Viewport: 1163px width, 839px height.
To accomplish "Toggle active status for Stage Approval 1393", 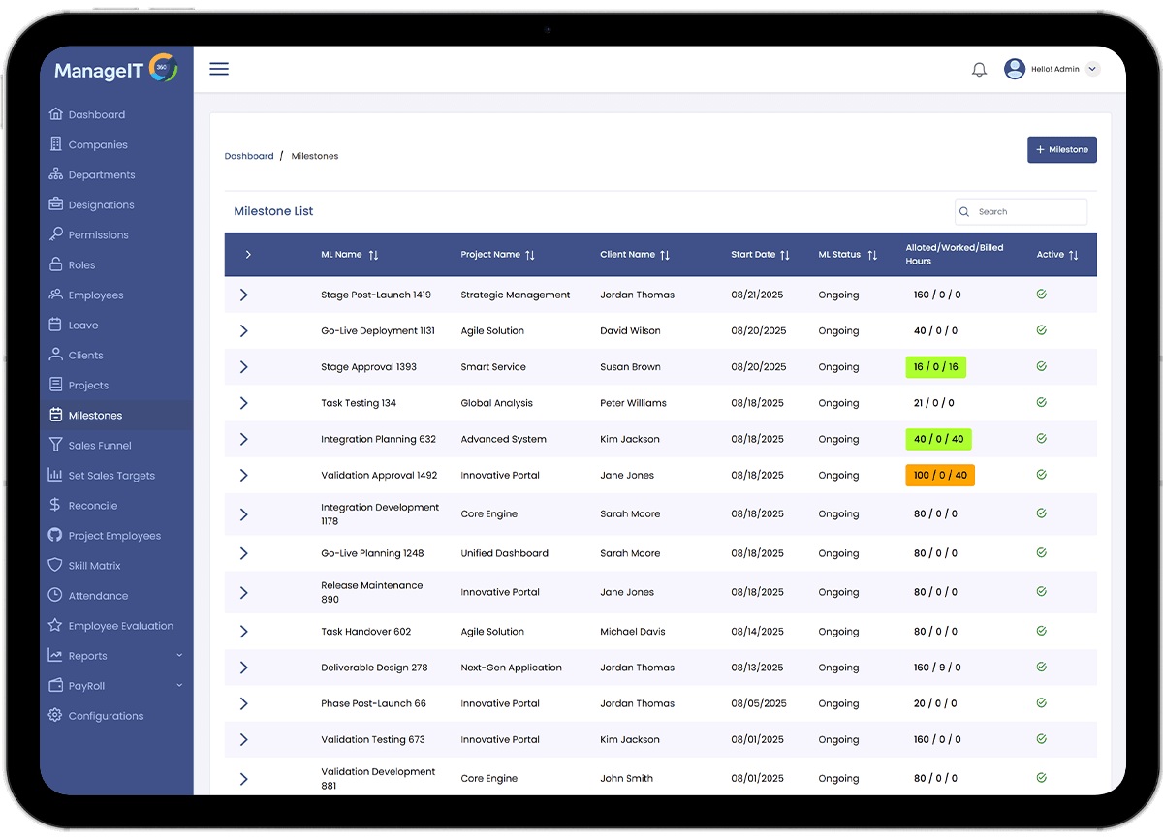I will (x=1042, y=366).
